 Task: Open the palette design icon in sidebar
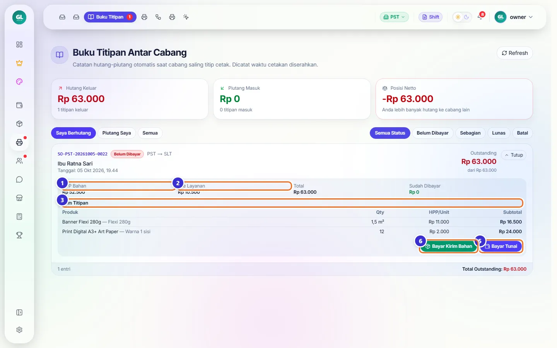click(x=19, y=82)
